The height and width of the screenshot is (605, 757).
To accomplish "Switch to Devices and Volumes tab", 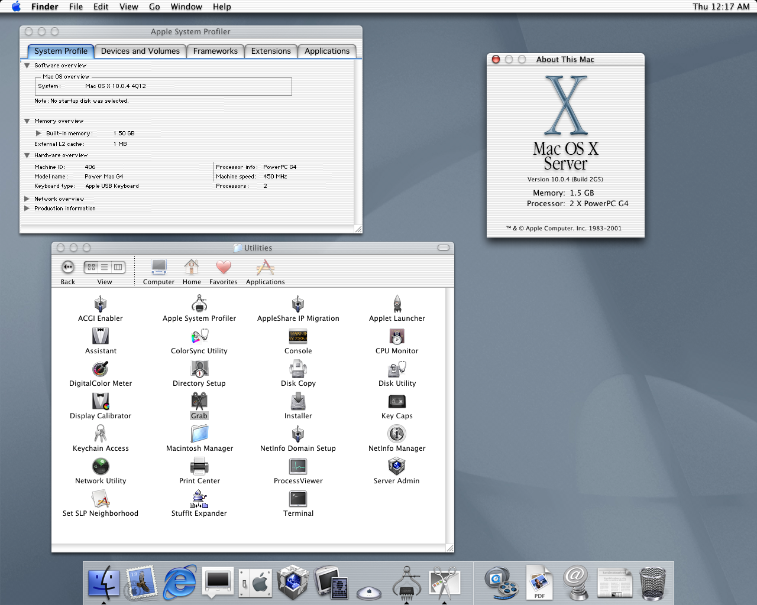I will point(140,51).
